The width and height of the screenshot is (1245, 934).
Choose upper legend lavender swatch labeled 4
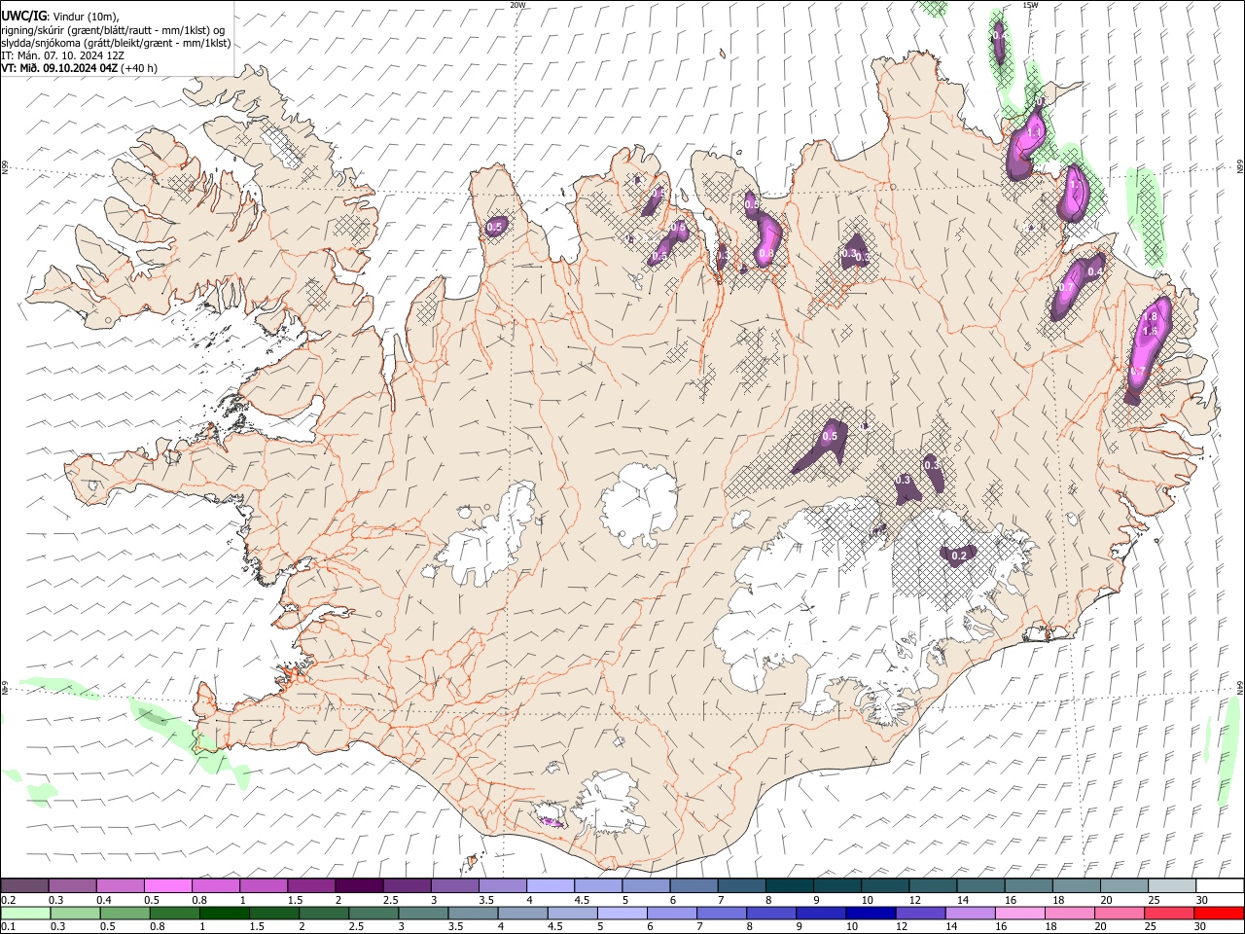(550, 885)
